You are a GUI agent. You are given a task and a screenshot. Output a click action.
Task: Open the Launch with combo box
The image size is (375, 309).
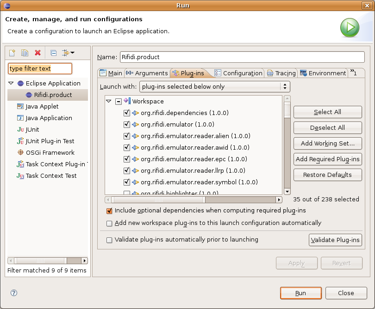pos(214,87)
